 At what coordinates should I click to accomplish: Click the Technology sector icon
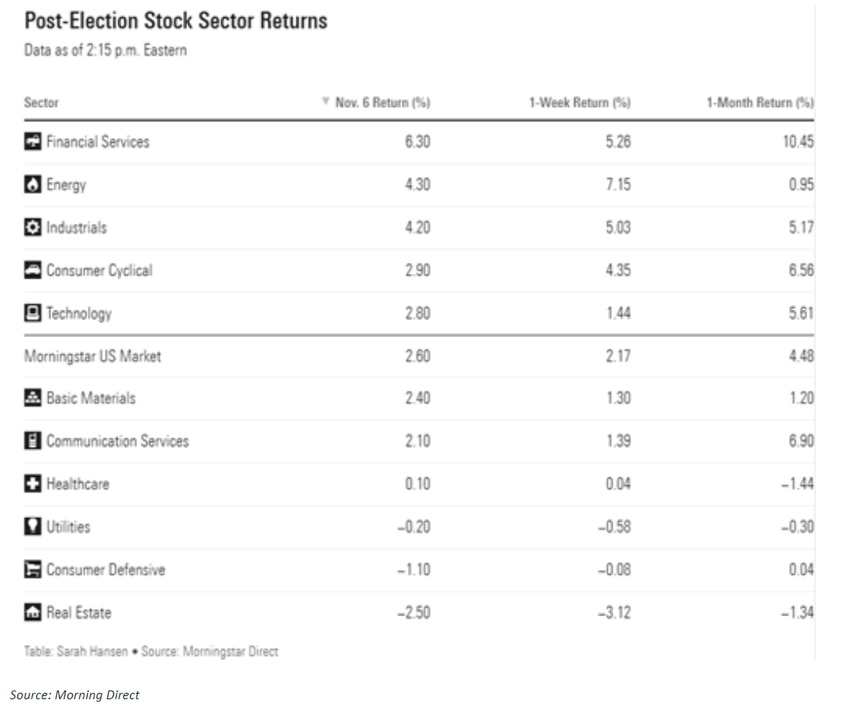click(x=33, y=314)
